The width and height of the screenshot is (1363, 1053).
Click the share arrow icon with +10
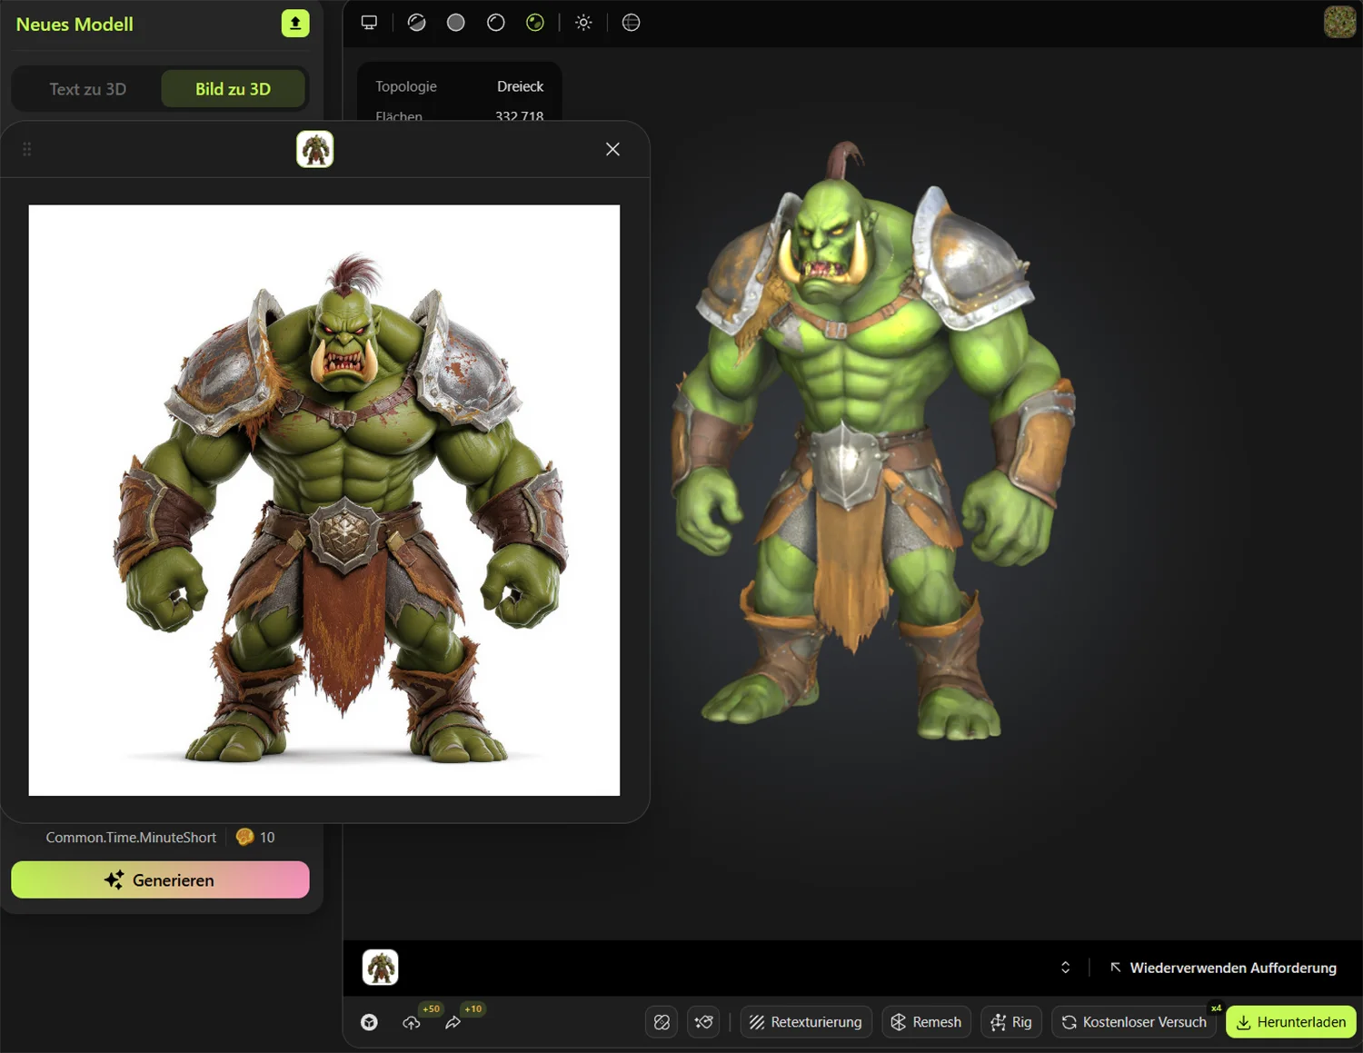pos(453,1022)
